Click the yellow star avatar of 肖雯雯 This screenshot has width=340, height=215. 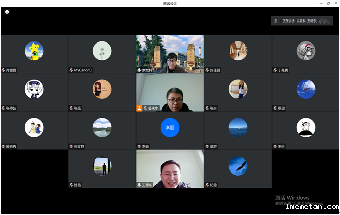pos(34,51)
